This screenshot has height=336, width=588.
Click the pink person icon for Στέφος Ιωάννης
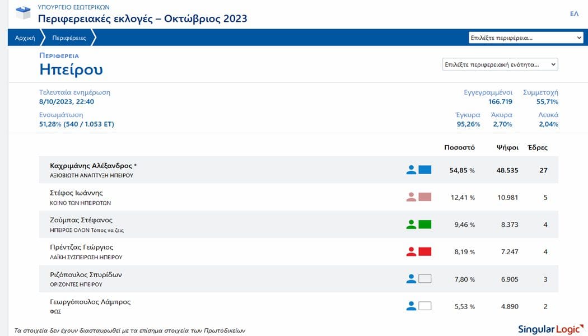[x=411, y=197]
